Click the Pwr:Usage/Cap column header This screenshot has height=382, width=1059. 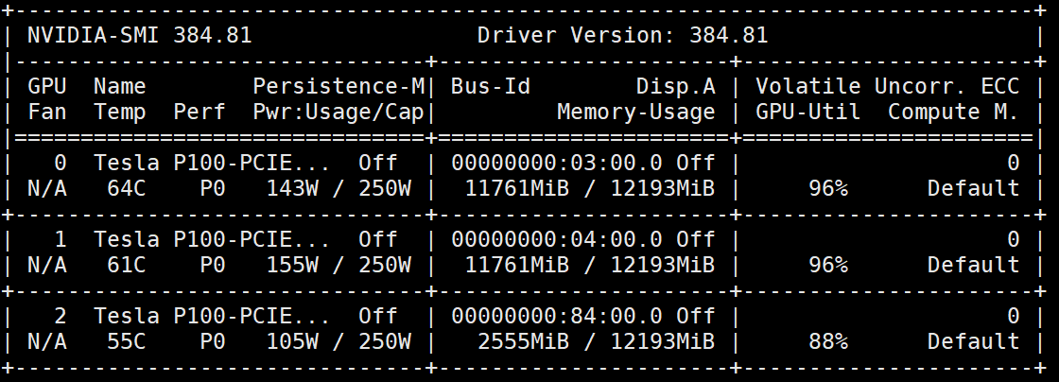[x=339, y=112]
